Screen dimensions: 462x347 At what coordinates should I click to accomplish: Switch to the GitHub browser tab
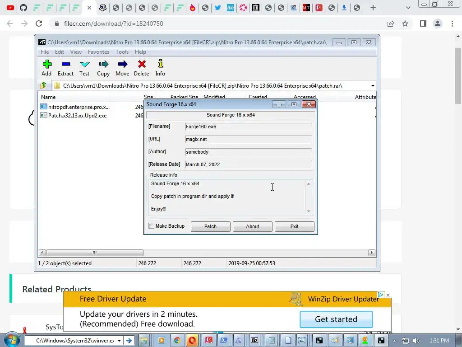[x=23, y=8]
